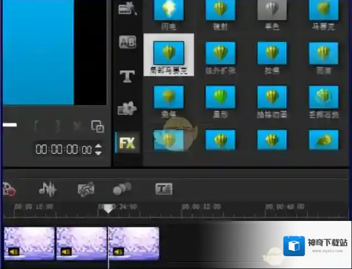Click the 00:00:00:00 timecode field
The width and height of the screenshot is (352, 269).
(x=63, y=150)
